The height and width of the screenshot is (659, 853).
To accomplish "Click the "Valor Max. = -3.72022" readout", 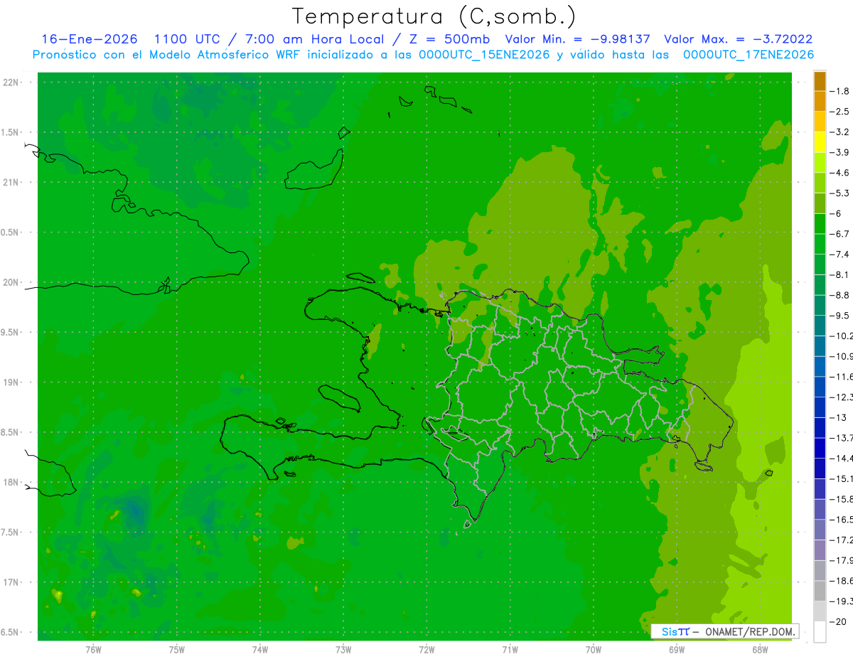I will click(x=738, y=40).
